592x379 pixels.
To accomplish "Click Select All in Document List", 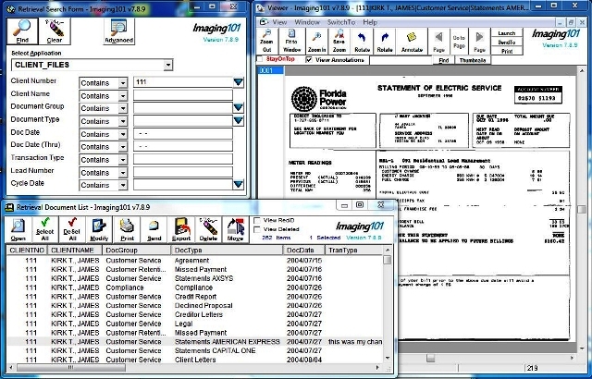I will (x=45, y=229).
